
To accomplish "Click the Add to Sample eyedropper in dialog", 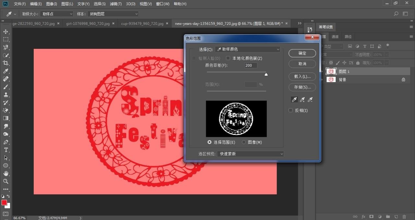I will click(302, 99).
